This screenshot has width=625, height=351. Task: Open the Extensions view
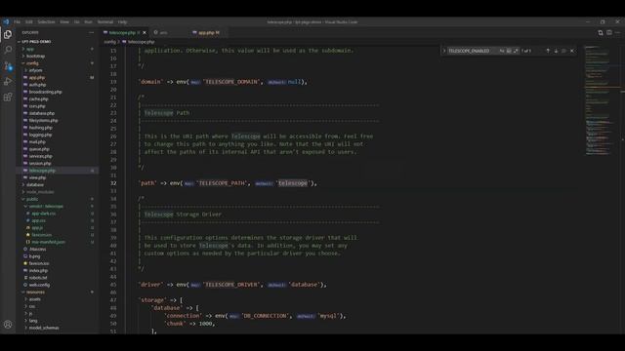(x=8, y=97)
